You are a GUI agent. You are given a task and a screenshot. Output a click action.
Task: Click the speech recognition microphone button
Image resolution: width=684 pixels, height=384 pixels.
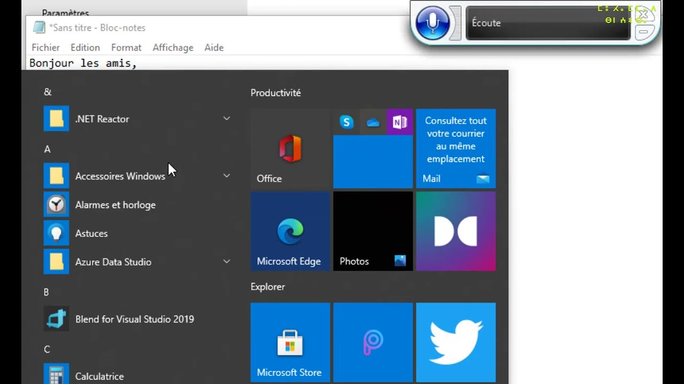[432, 23]
